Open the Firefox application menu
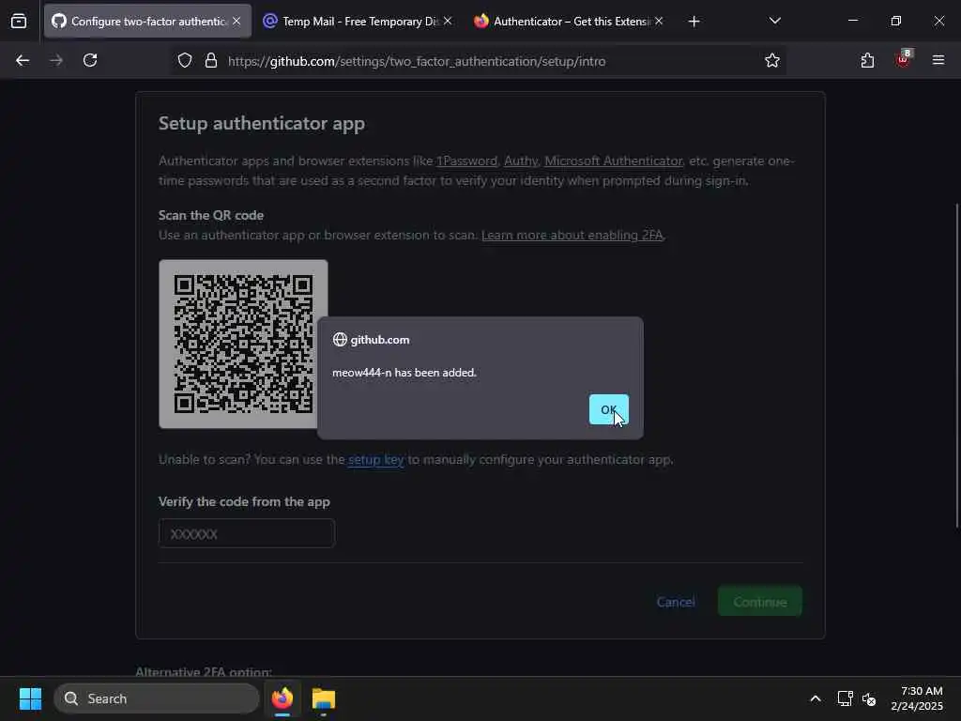 pyautogui.click(x=938, y=61)
